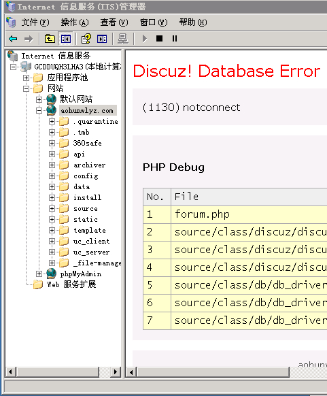Click the globe icon of phpMyAdmin
327x396 pixels.
(52, 274)
